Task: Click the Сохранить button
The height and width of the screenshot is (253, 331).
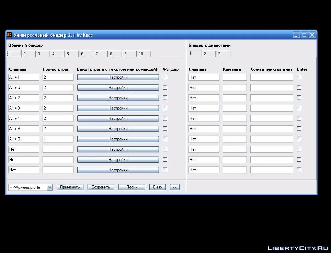Action: (x=101, y=187)
